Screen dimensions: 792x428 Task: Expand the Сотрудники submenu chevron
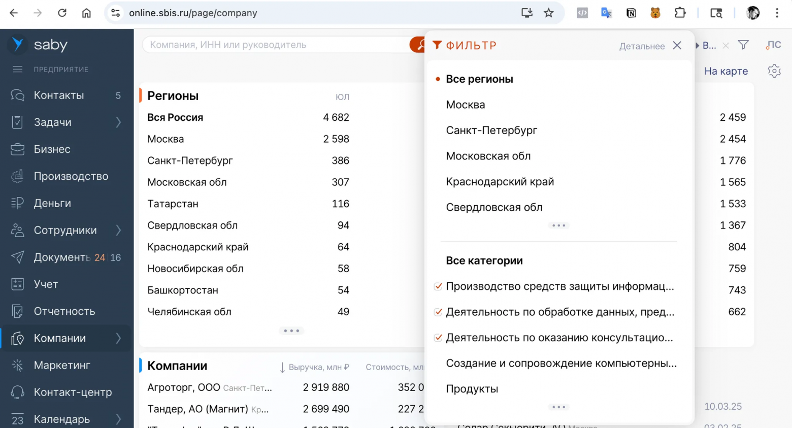pyautogui.click(x=118, y=230)
